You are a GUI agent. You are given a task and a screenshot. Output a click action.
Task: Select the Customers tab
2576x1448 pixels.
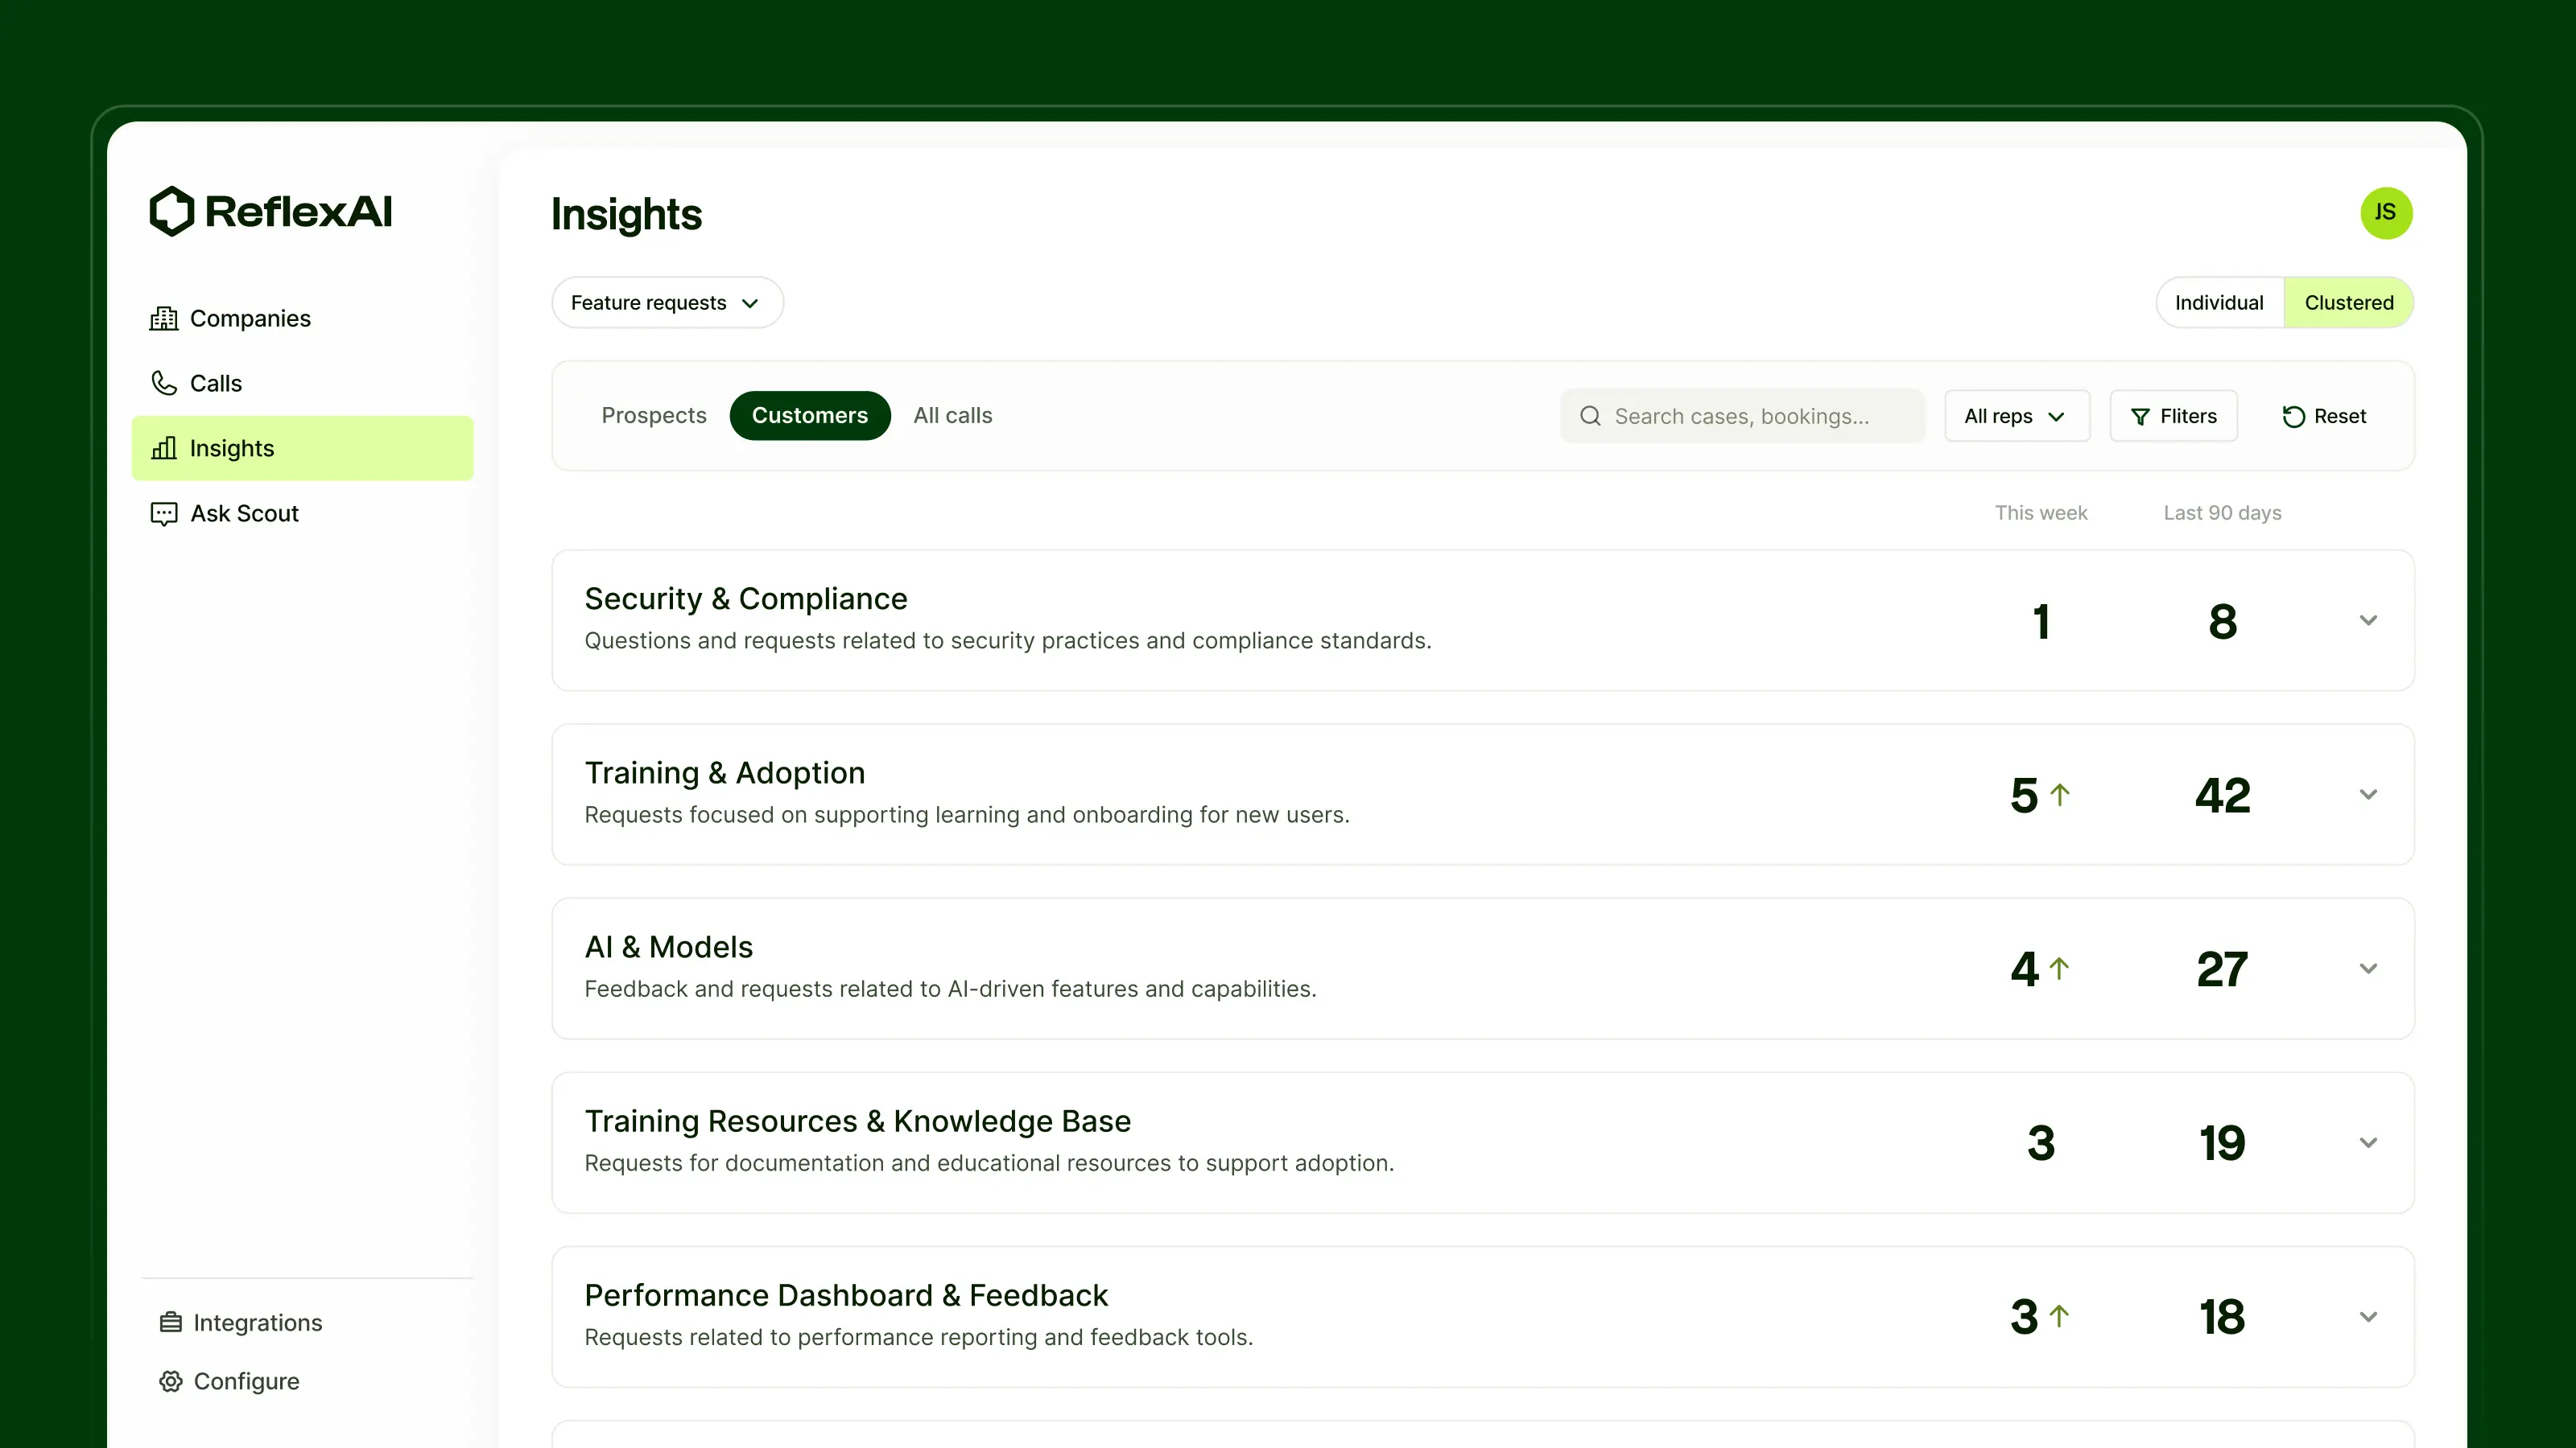pyautogui.click(x=810, y=416)
